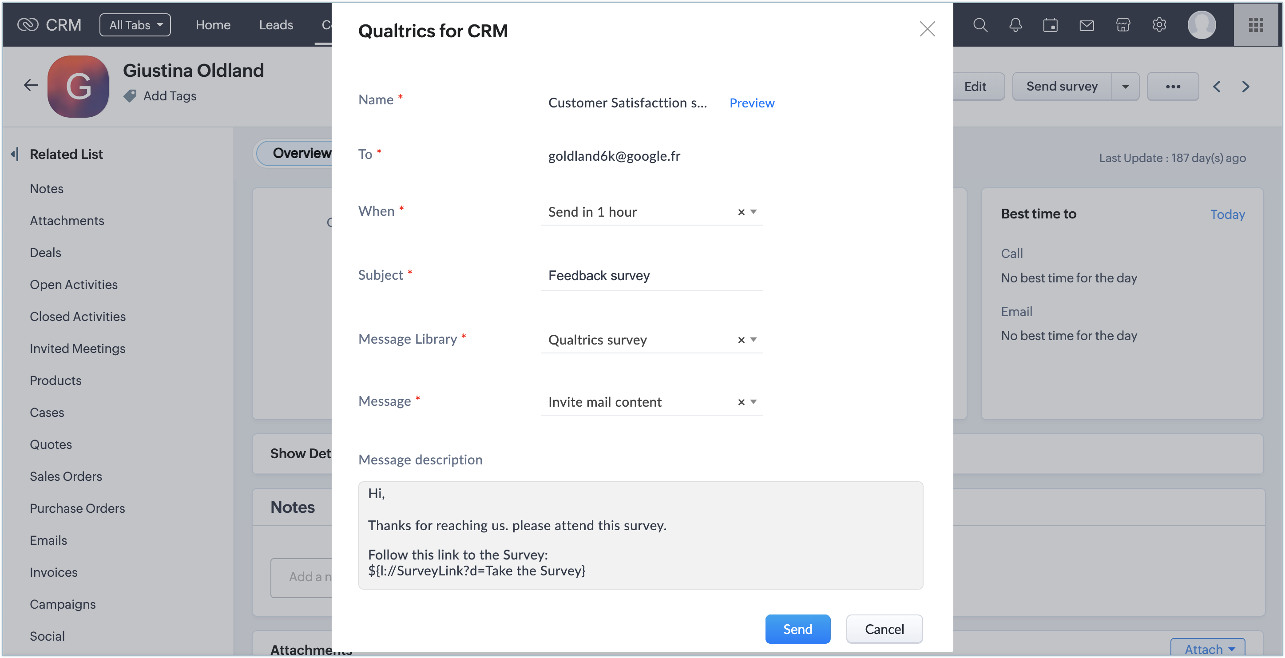This screenshot has width=1285, height=658.
Task: Open the marketplace store icon
Action: 1123,25
